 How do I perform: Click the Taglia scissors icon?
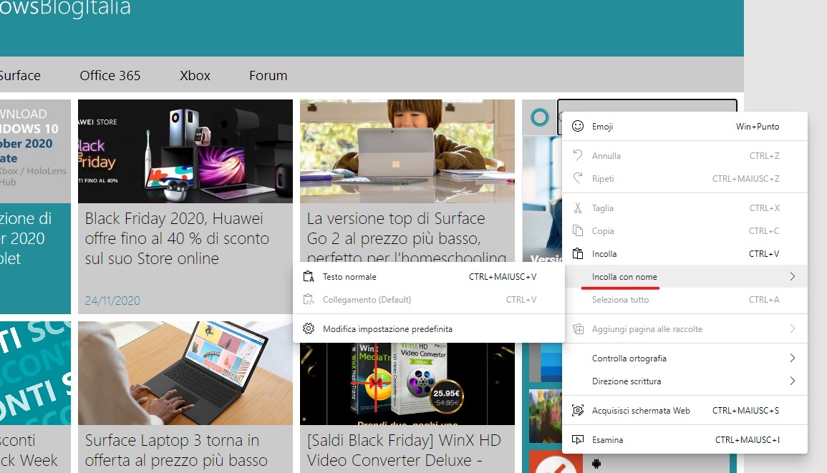578,208
